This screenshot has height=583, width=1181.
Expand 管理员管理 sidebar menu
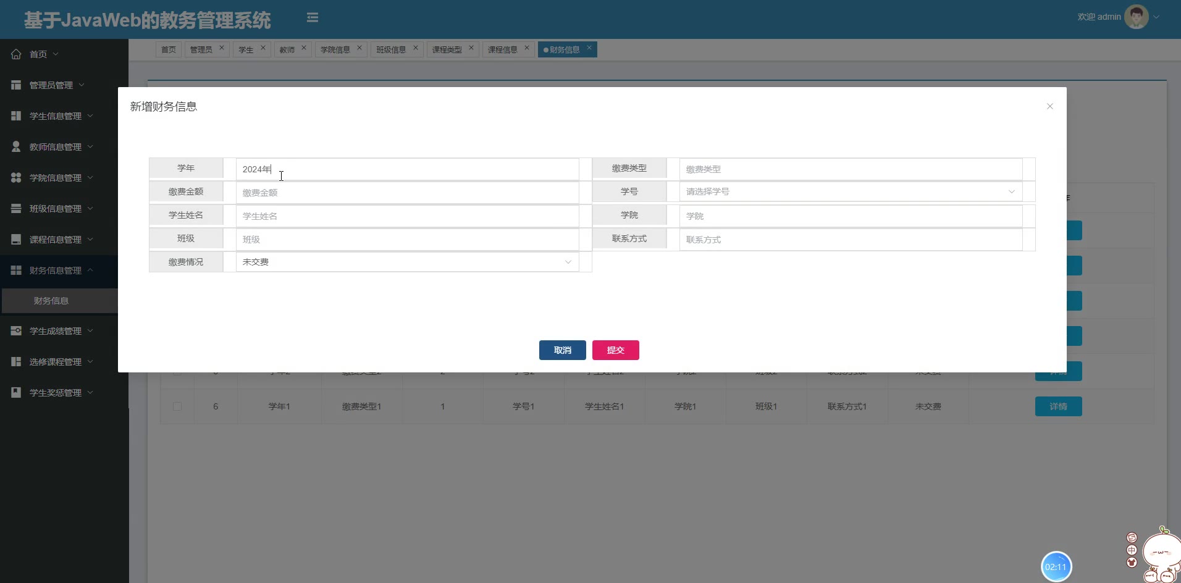pyautogui.click(x=82, y=85)
